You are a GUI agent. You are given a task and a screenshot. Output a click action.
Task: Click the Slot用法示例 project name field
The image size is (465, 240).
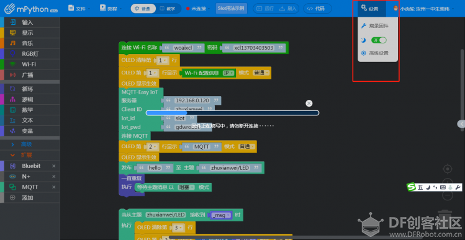(232, 8)
